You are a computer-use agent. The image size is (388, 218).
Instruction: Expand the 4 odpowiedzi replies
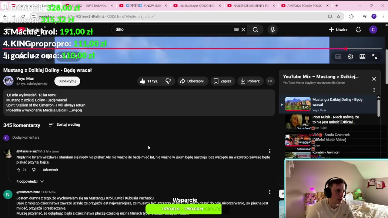point(30,181)
